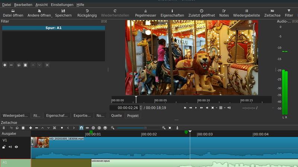Toggle the Zeitachse panel from the toolbar
The height and width of the screenshot is (167, 298).
272,13
